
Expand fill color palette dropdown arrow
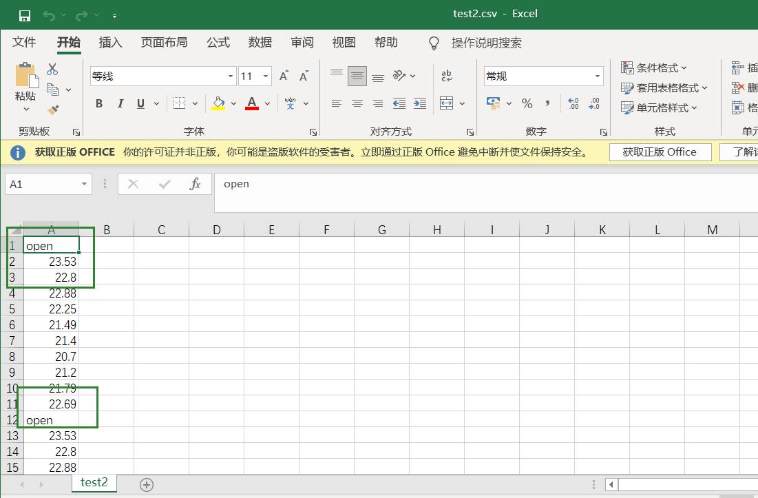point(233,103)
